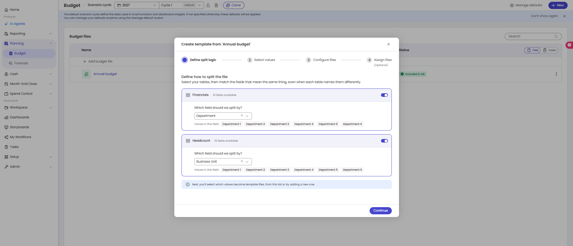Image resolution: width=573 pixels, height=246 pixels.
Task: Open the My Workflows icon
Action: (x=6, y=137)
